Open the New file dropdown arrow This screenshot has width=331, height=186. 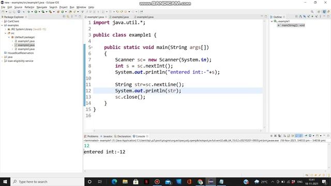[6, 12]
